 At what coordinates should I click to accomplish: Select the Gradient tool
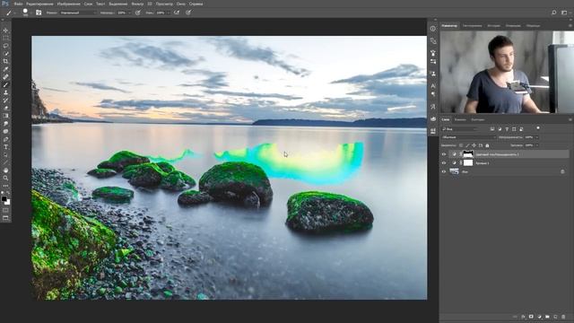(x=5, y=116)
